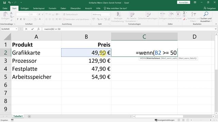Open the Datei menu
This screenshot has width=218, height=122.
5,8
